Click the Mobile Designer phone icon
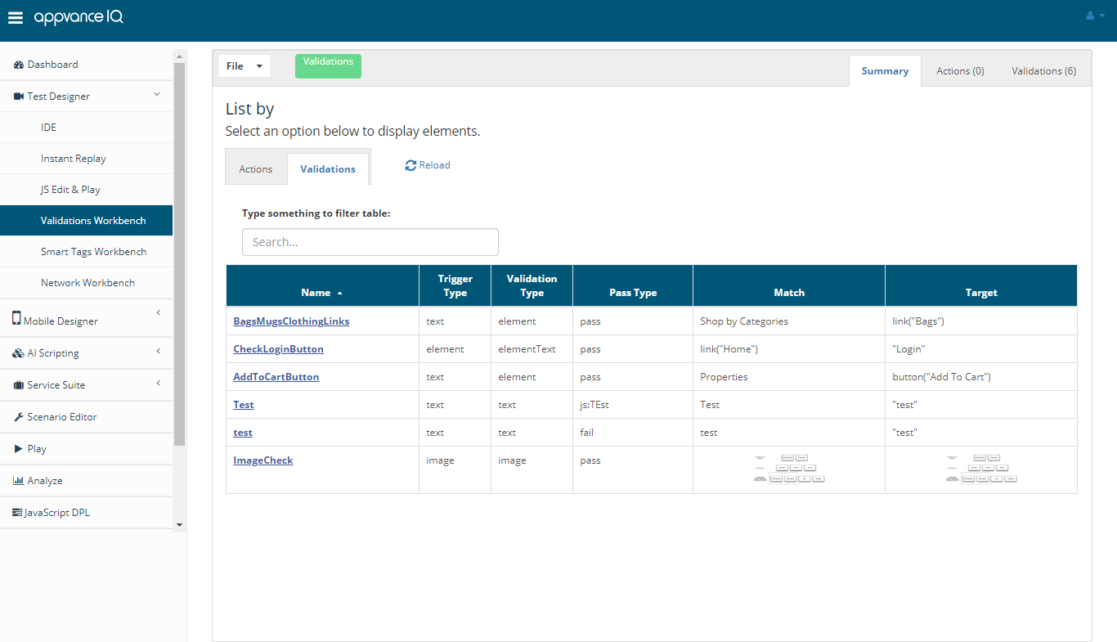1117x642 pixels. click(x=16, y=318)
